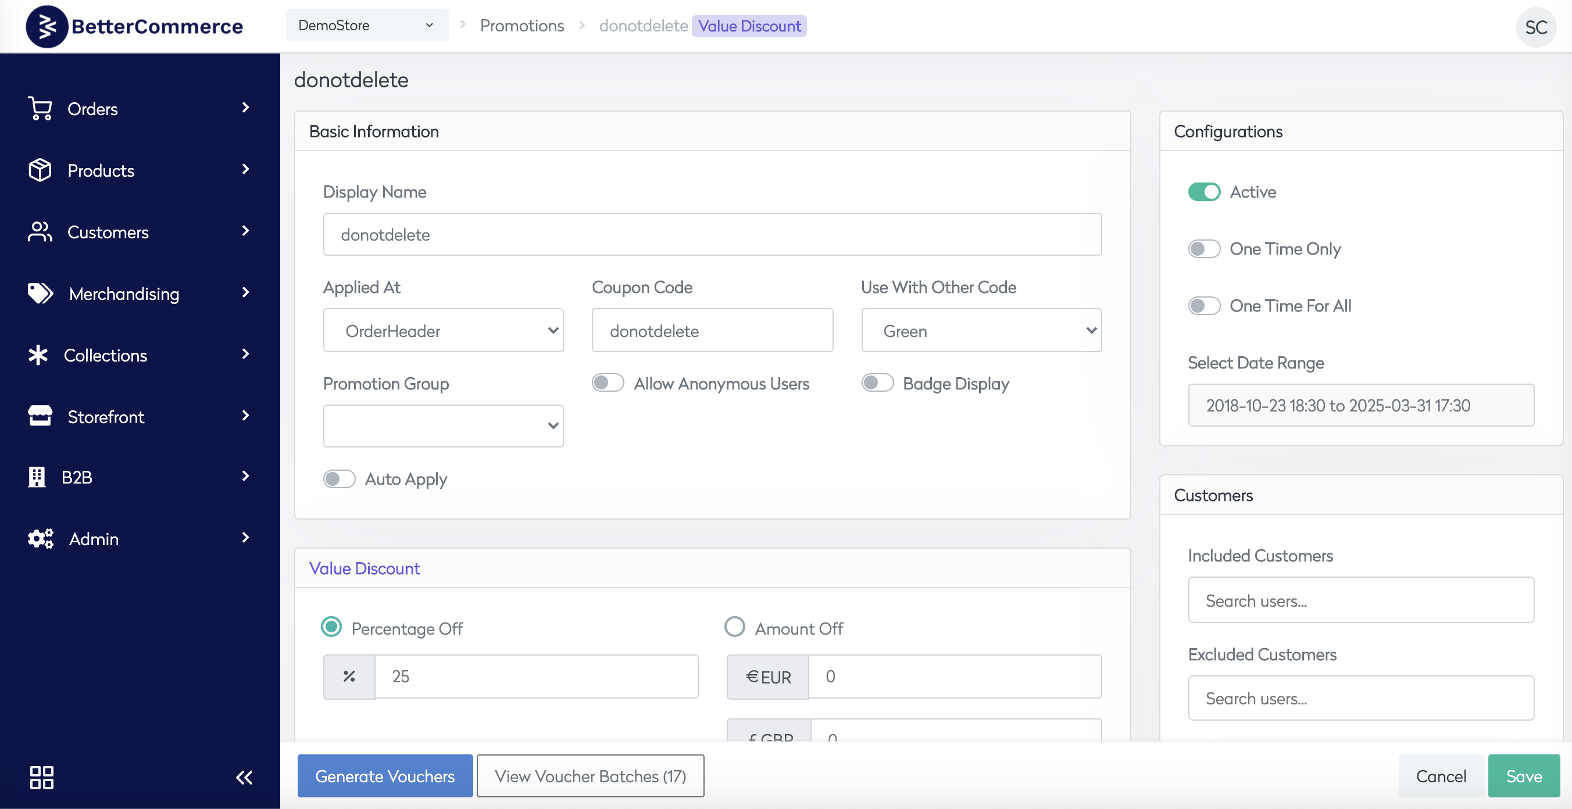Open the B2B sidebar menu
The image size is (1572, 809).
point(140,477)
